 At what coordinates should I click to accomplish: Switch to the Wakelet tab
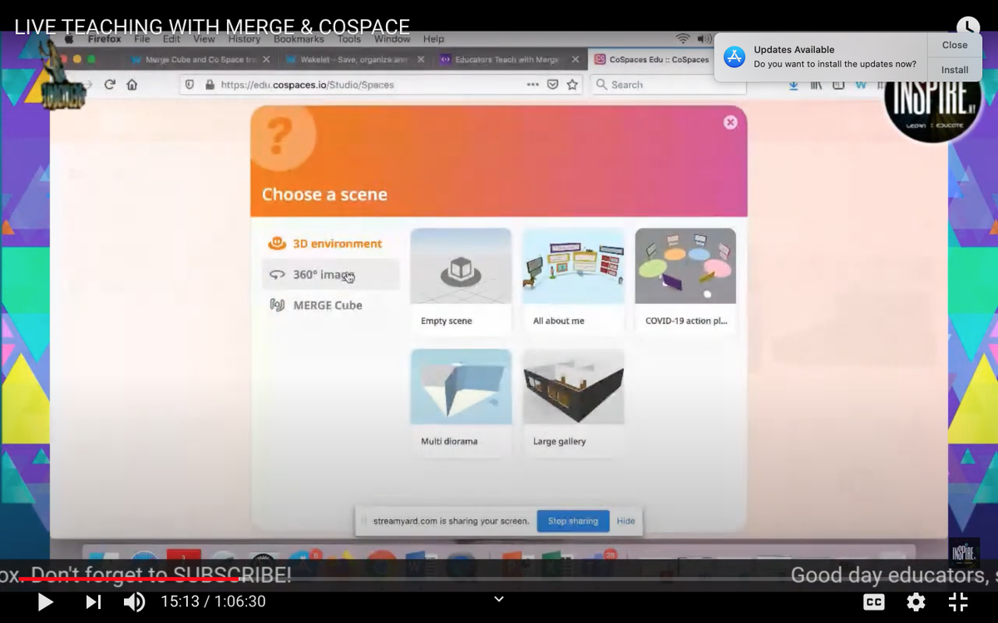[x=353, y=60]
